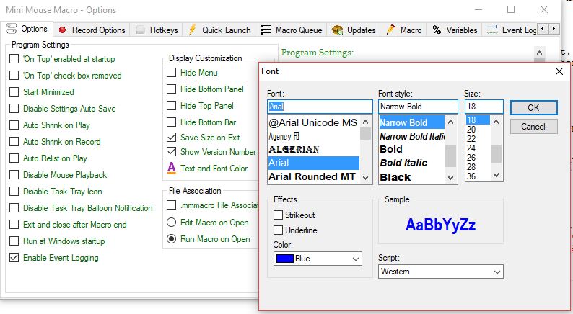Image resolution: width=573 pixels, height=314 pixels.
Task: Choose Bold Italic font style
Action: pos(403,163)
